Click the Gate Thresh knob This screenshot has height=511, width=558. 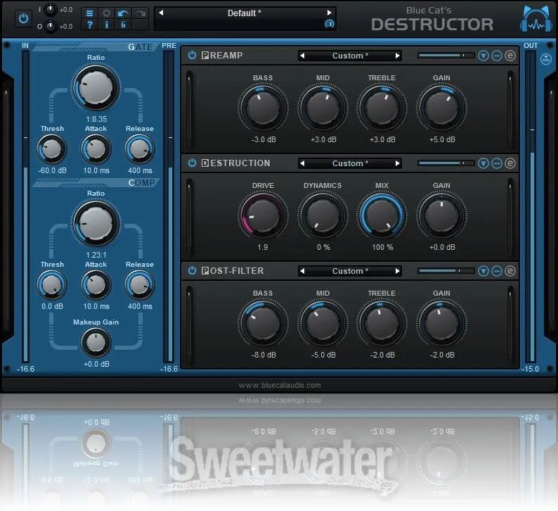pyautogui.click(x=52, y=149)
